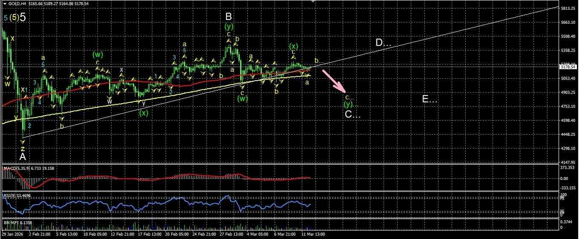Screen dimensions: 579x239
Task: Select the D... projected wave label
Action: tap(383, 42)
